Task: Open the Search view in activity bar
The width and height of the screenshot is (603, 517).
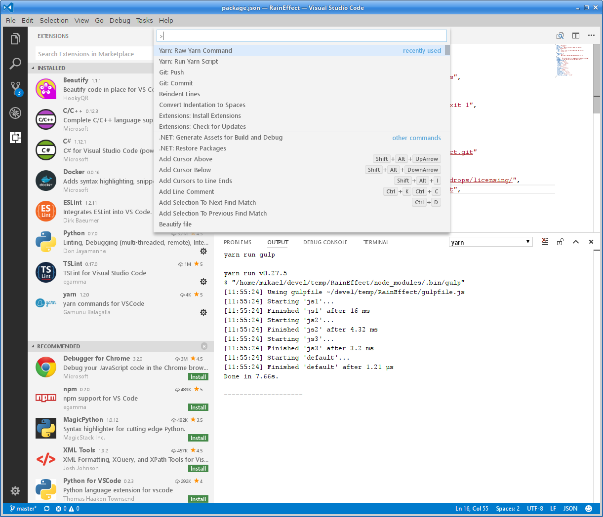Action: (15, 64)
